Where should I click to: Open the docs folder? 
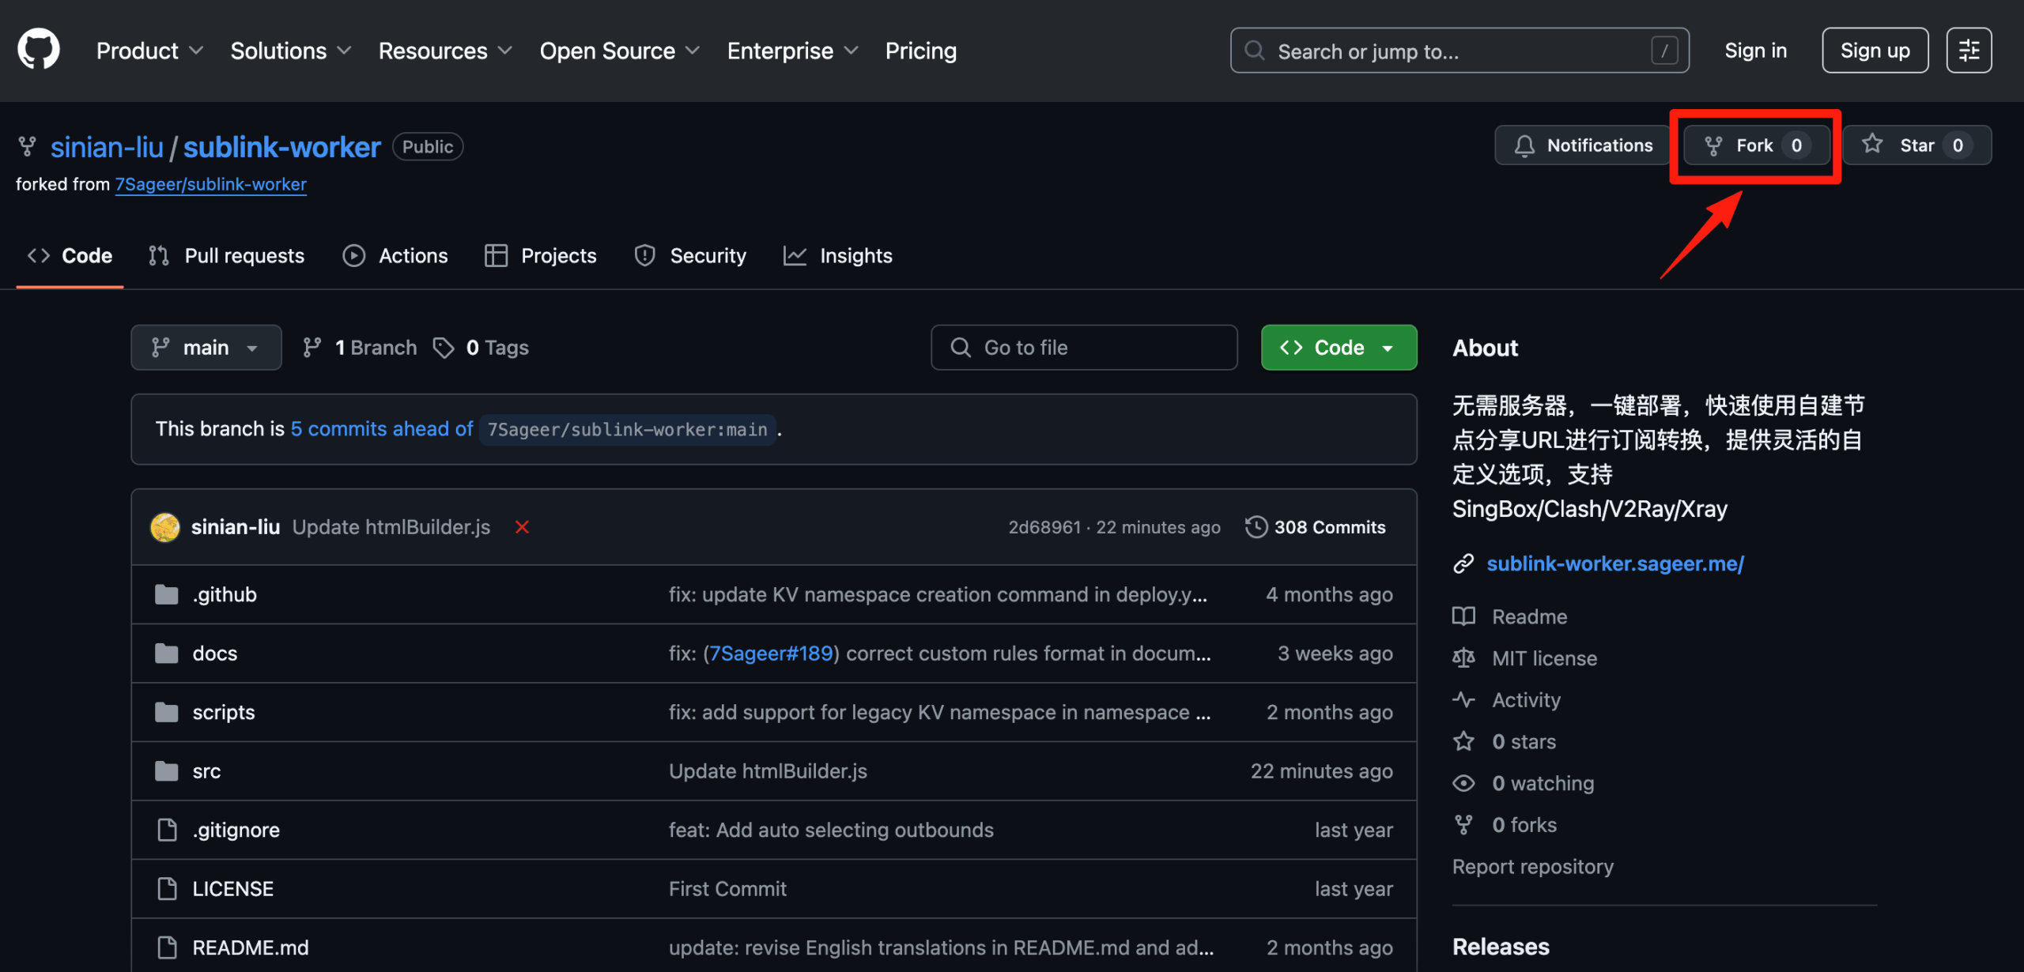pyautogui.click(x=215, y=654)
